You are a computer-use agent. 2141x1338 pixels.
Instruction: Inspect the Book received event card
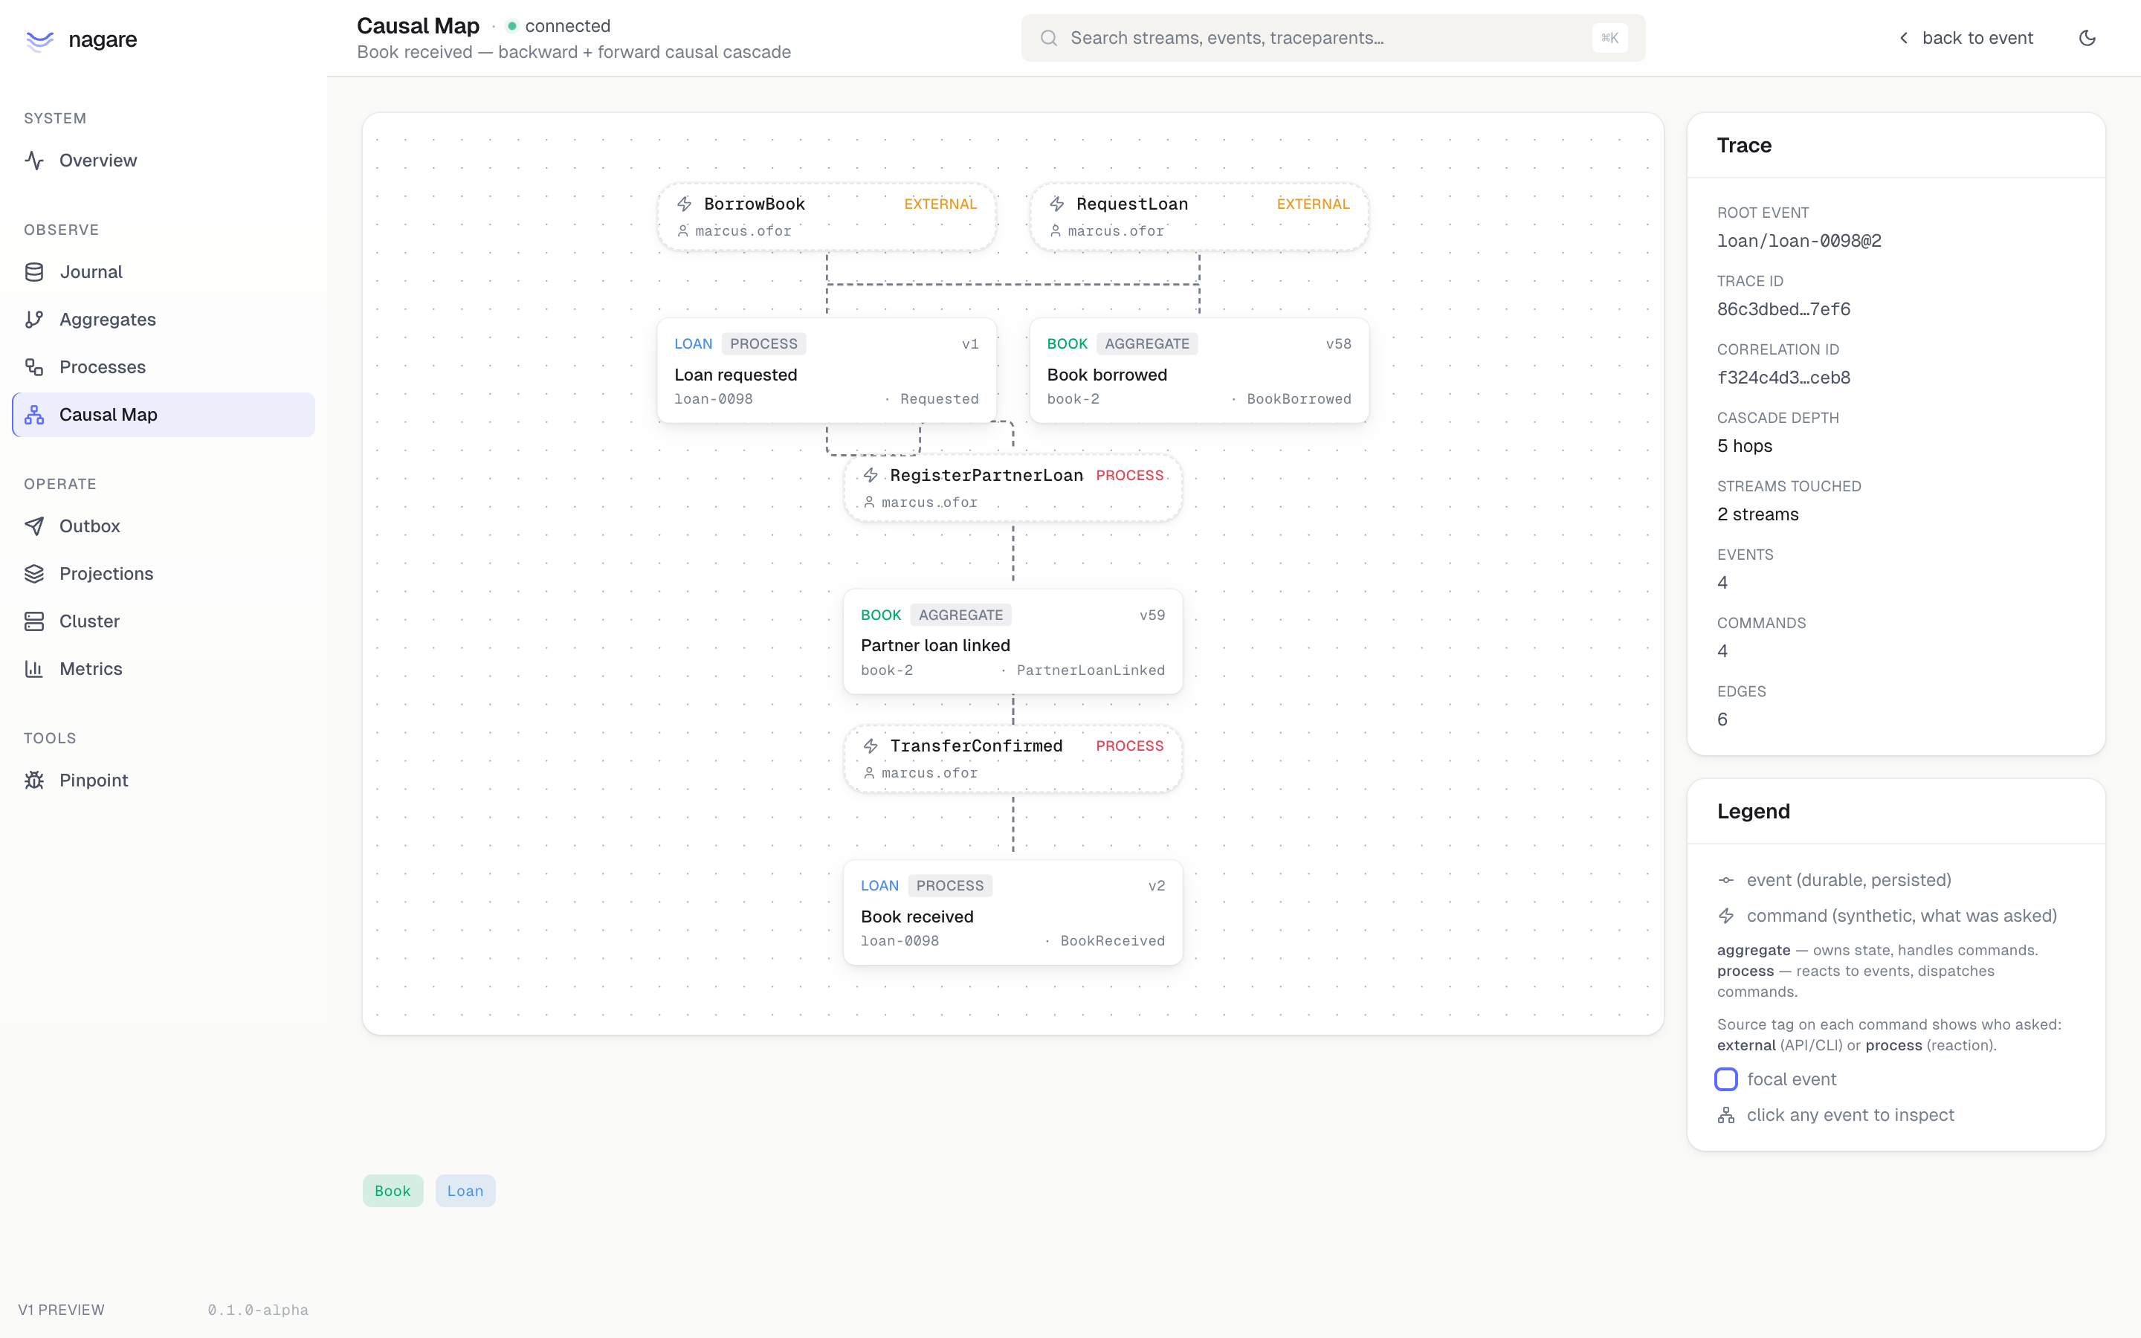point(1013,912)
